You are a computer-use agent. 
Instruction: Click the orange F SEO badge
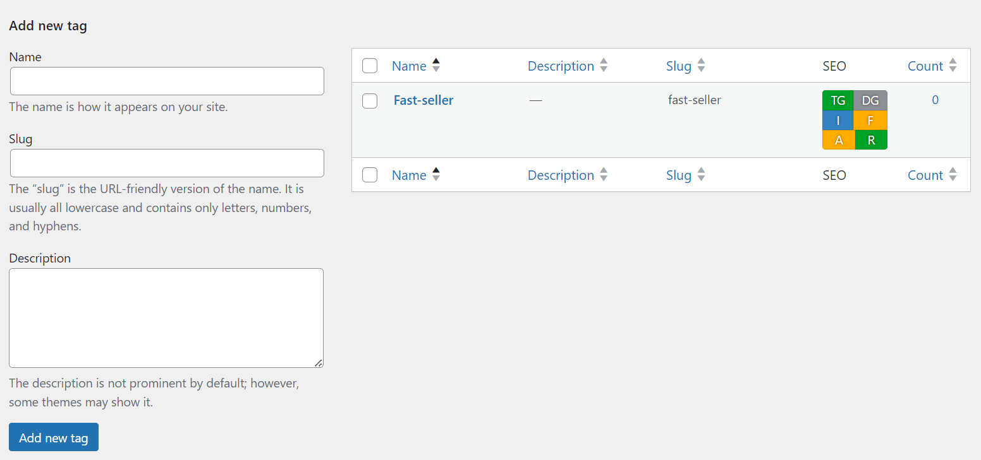click(870, 120)
